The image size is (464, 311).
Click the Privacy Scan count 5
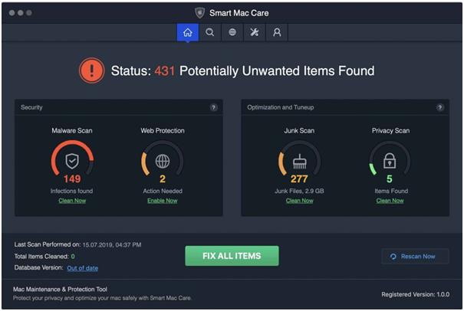point(390,178)
